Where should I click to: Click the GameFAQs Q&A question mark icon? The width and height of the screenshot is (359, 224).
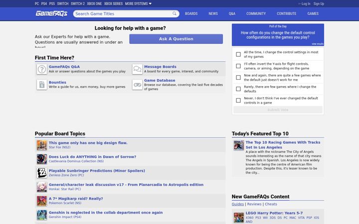tap(42, 69)
